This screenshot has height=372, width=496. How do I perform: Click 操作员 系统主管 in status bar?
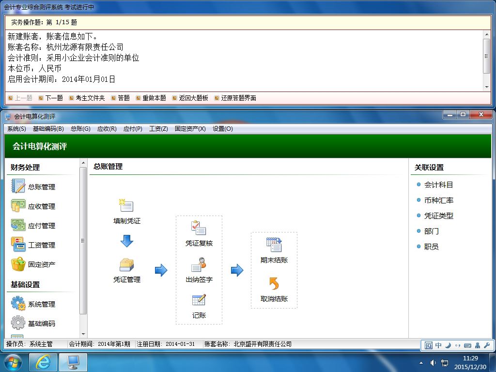click(30, 344)
